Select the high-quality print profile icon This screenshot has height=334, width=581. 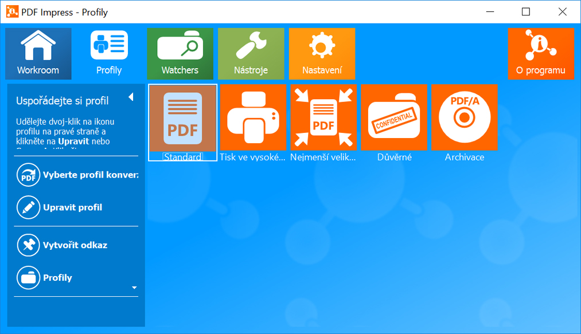[253, 118]
